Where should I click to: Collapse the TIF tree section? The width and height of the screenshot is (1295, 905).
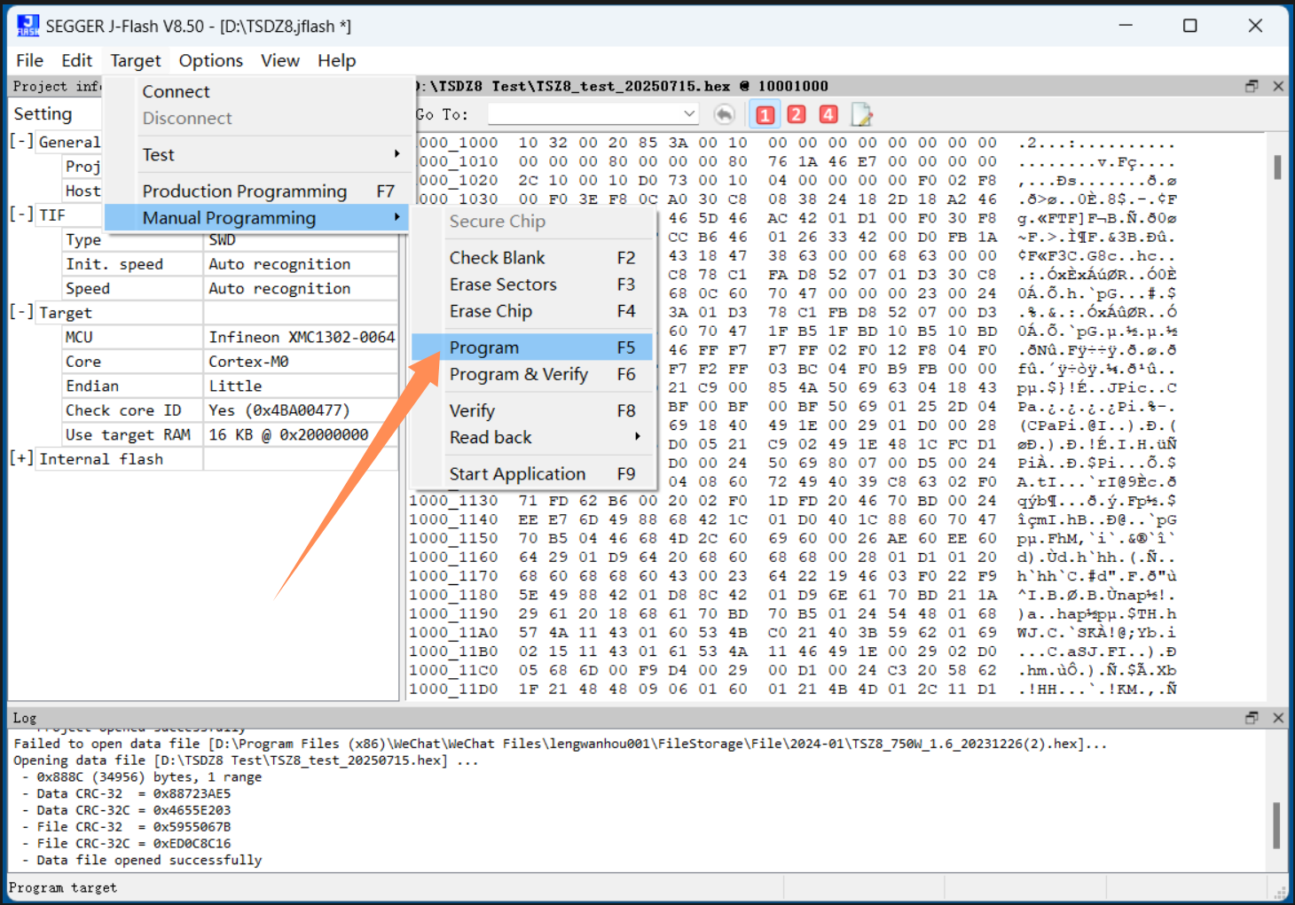click(x=21, y=215)
